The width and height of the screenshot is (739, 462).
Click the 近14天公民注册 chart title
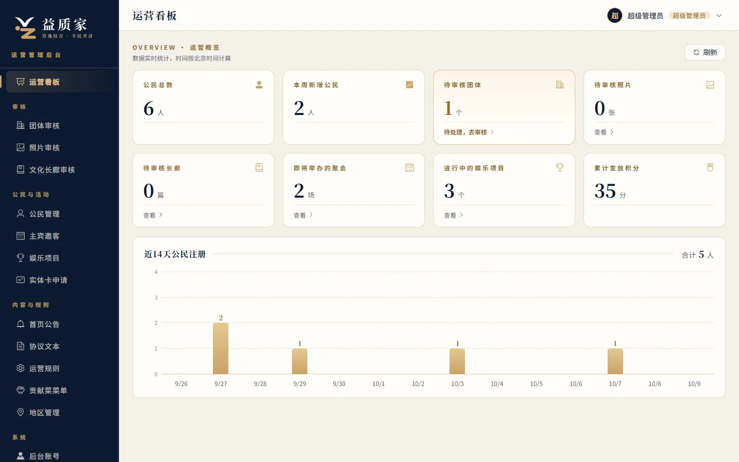(x=175, y=254)
